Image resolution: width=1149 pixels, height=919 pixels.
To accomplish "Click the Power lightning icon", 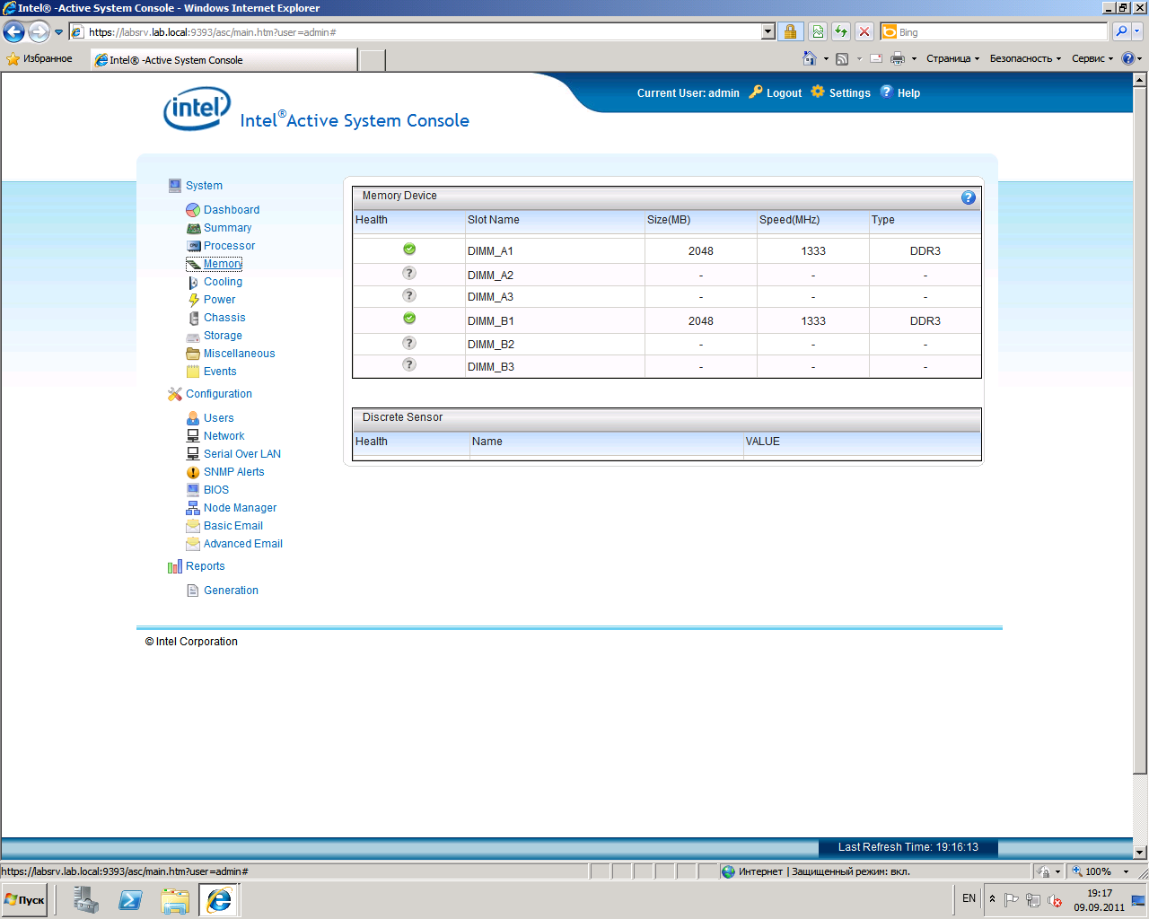I will 193,300.
